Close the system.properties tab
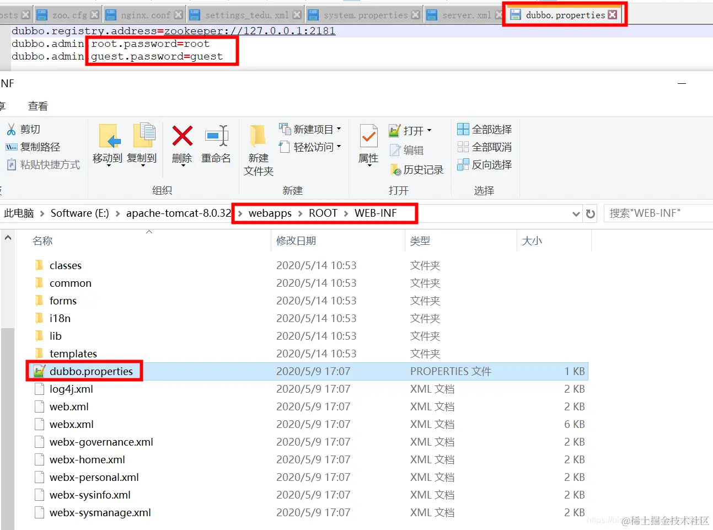Viewport: 713px width, 530px height. click(x=415, y=15)
